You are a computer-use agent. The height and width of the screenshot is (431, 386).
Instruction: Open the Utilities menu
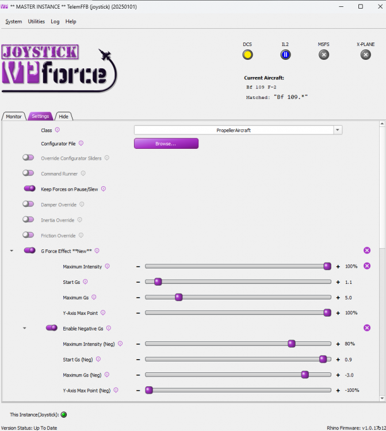click(x=36, y=21)
